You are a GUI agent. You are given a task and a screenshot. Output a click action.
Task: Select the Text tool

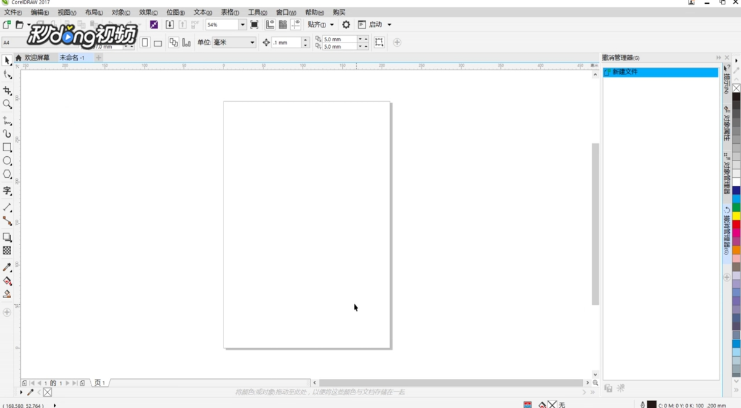7,191
